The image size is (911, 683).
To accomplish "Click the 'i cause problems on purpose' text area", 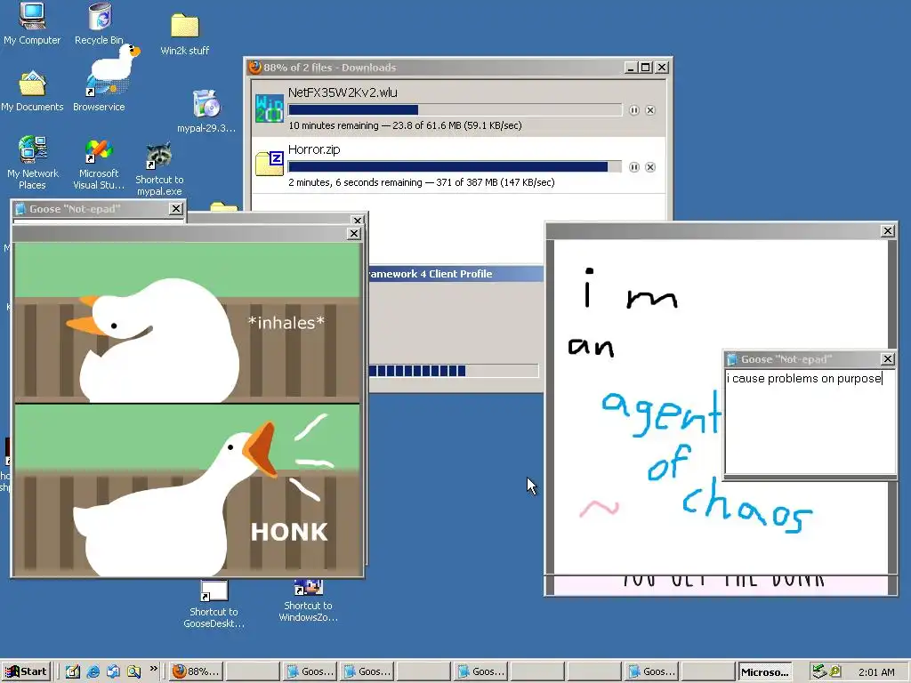I will point(810,422).
